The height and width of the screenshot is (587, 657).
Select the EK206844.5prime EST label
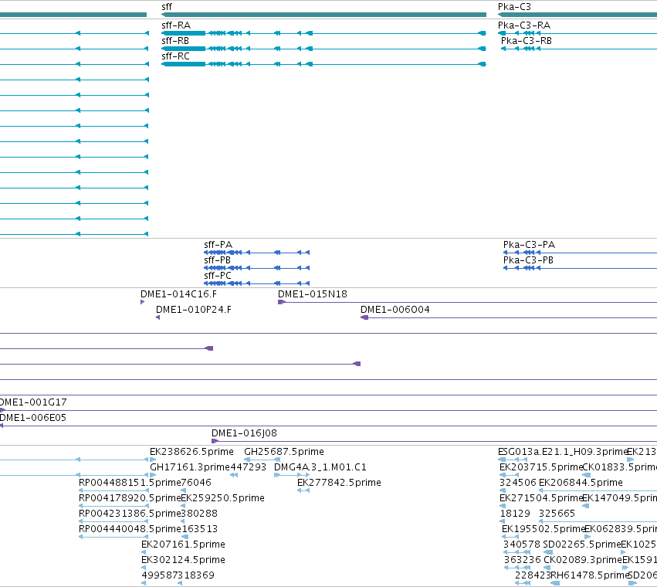(x=581, y=483)
